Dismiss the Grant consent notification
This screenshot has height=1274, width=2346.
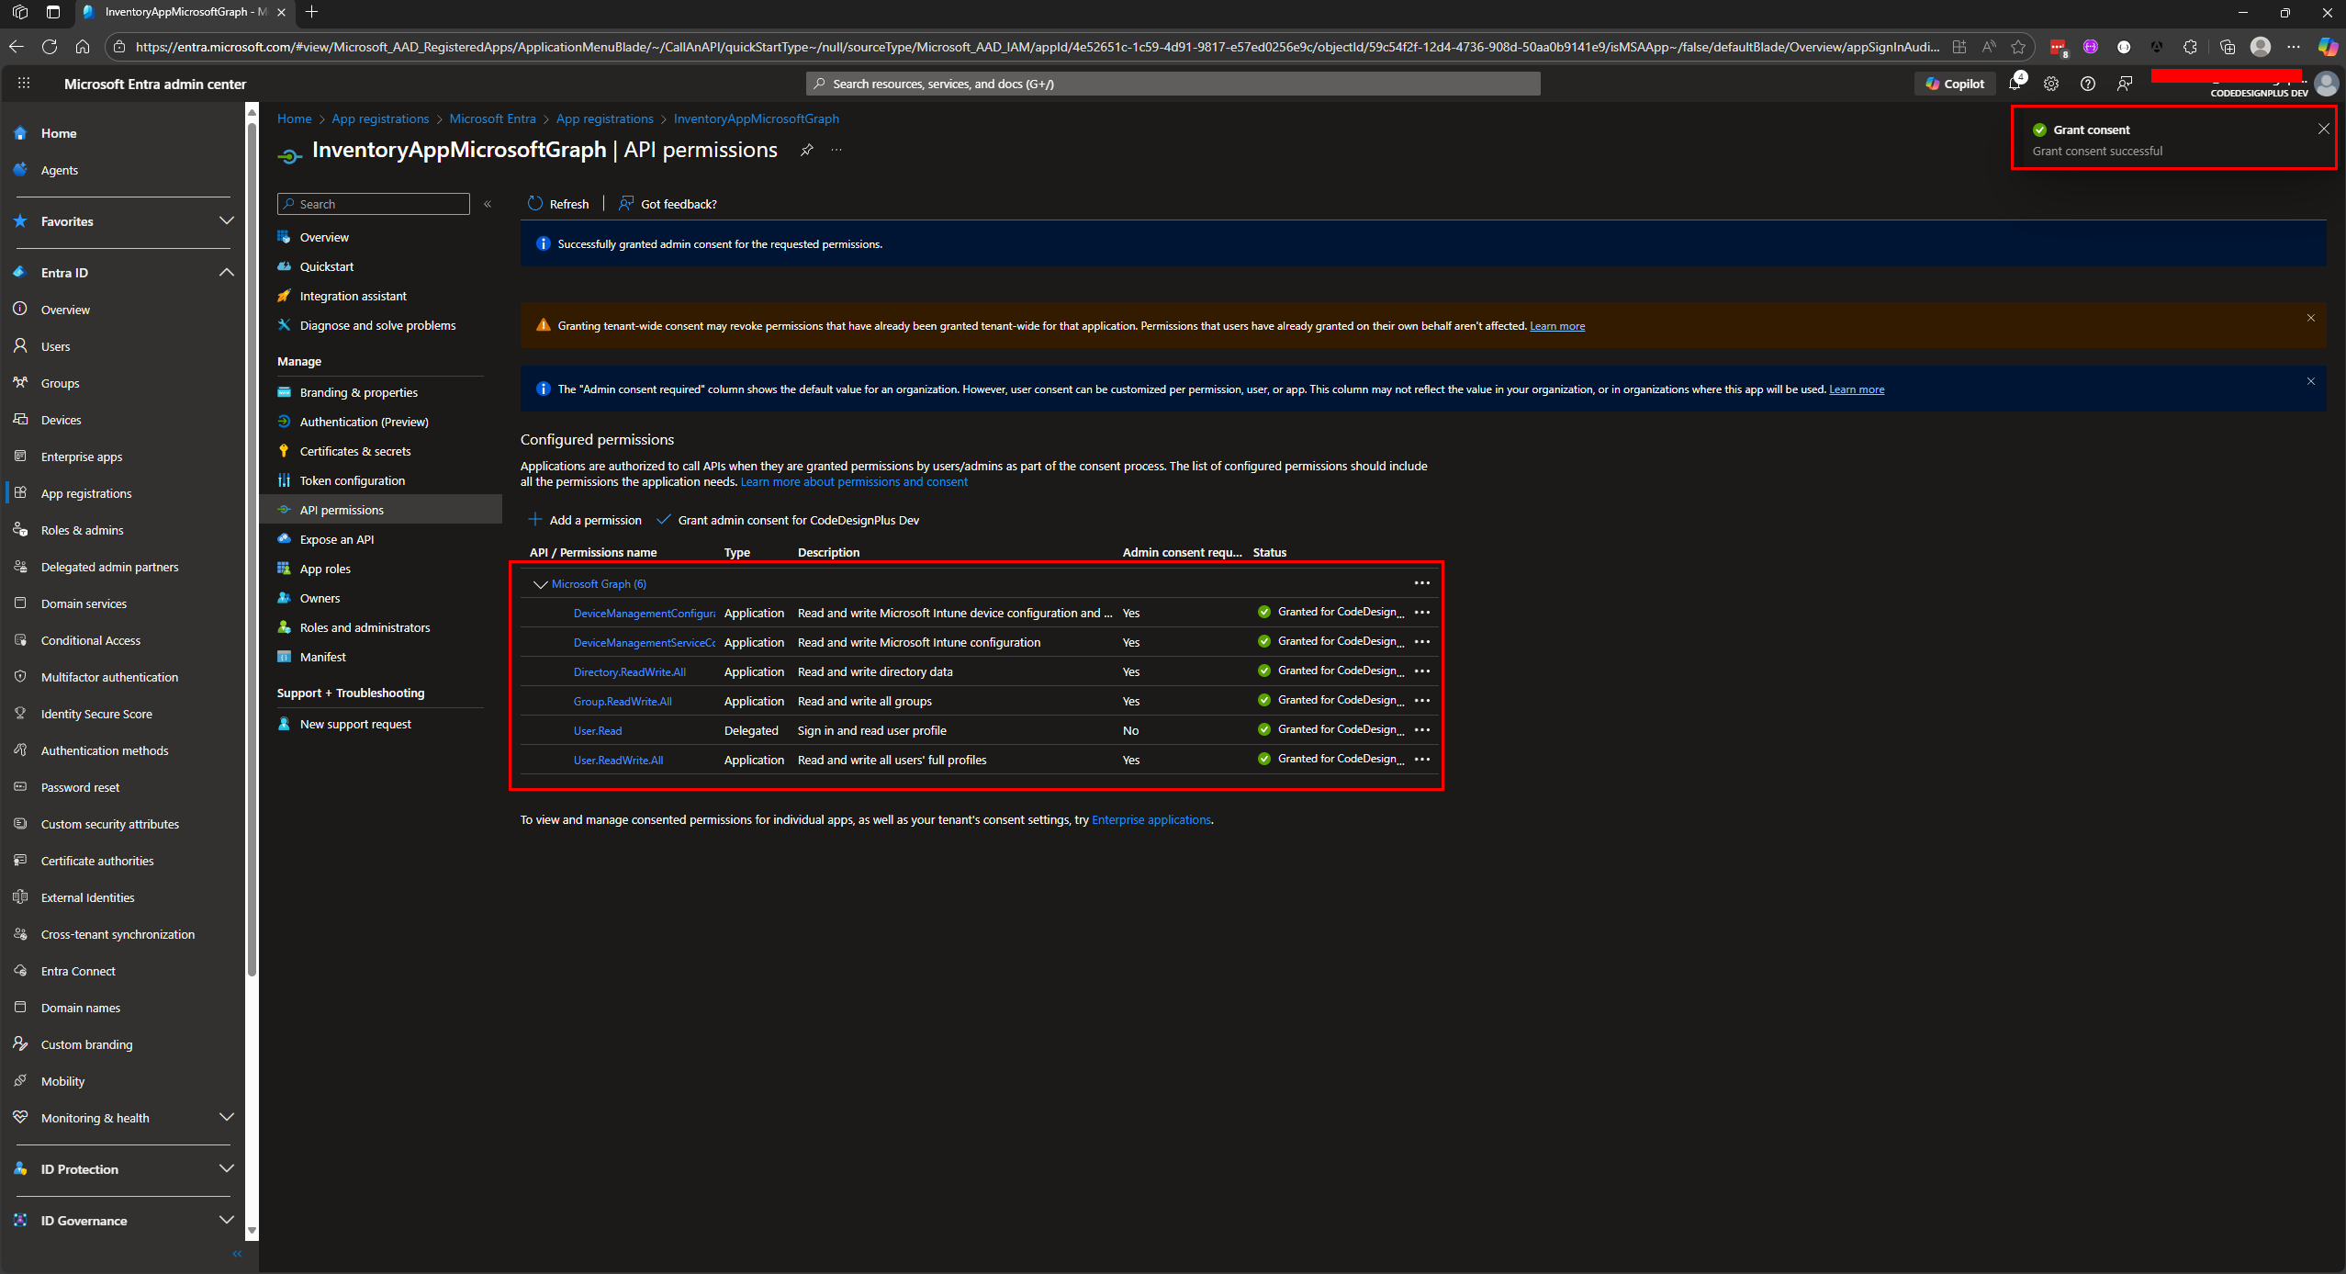2323,129
